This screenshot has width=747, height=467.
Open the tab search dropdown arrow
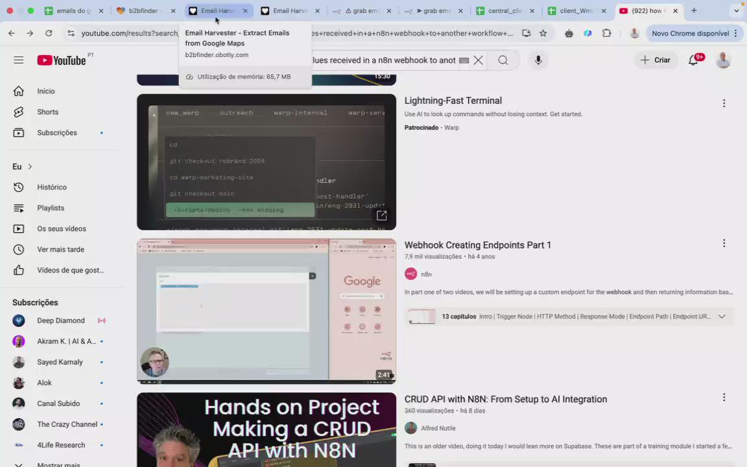click(x=736, y=10)
